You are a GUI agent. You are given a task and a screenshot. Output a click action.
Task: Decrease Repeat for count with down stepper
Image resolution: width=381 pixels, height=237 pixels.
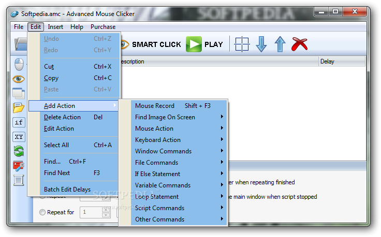point(106,215)
